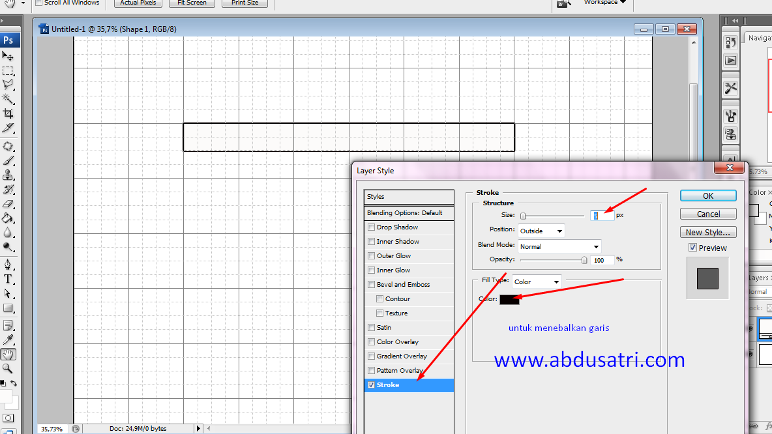Open the History panel icon

coord(731,42)
